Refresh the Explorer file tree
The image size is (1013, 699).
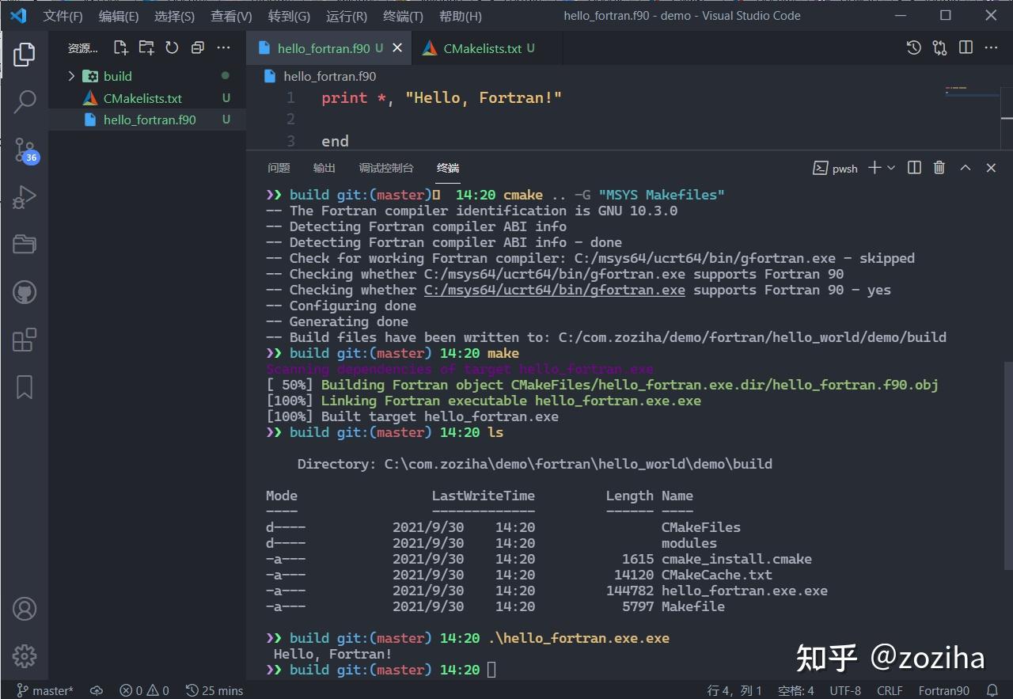171,47
